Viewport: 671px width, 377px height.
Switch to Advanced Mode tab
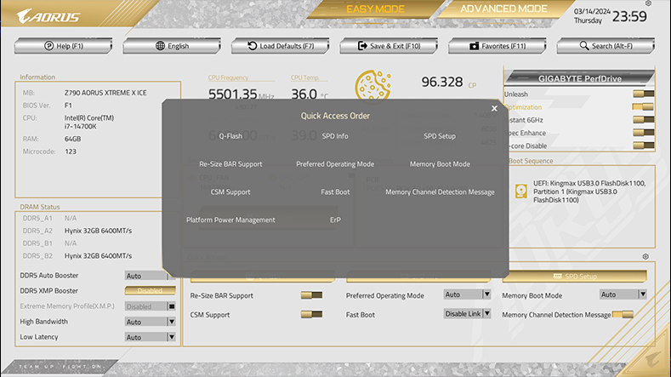click(x=503, y=9)
